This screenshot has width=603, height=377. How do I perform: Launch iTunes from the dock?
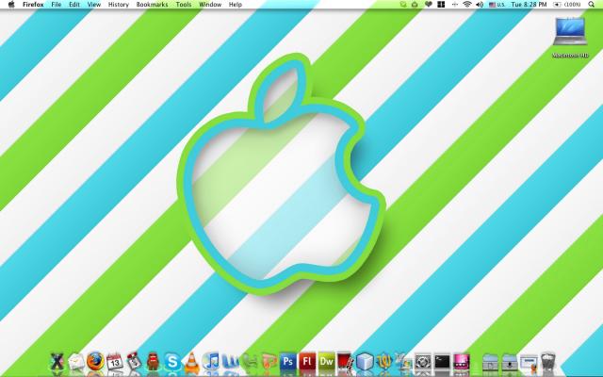[x=211, y=362]
